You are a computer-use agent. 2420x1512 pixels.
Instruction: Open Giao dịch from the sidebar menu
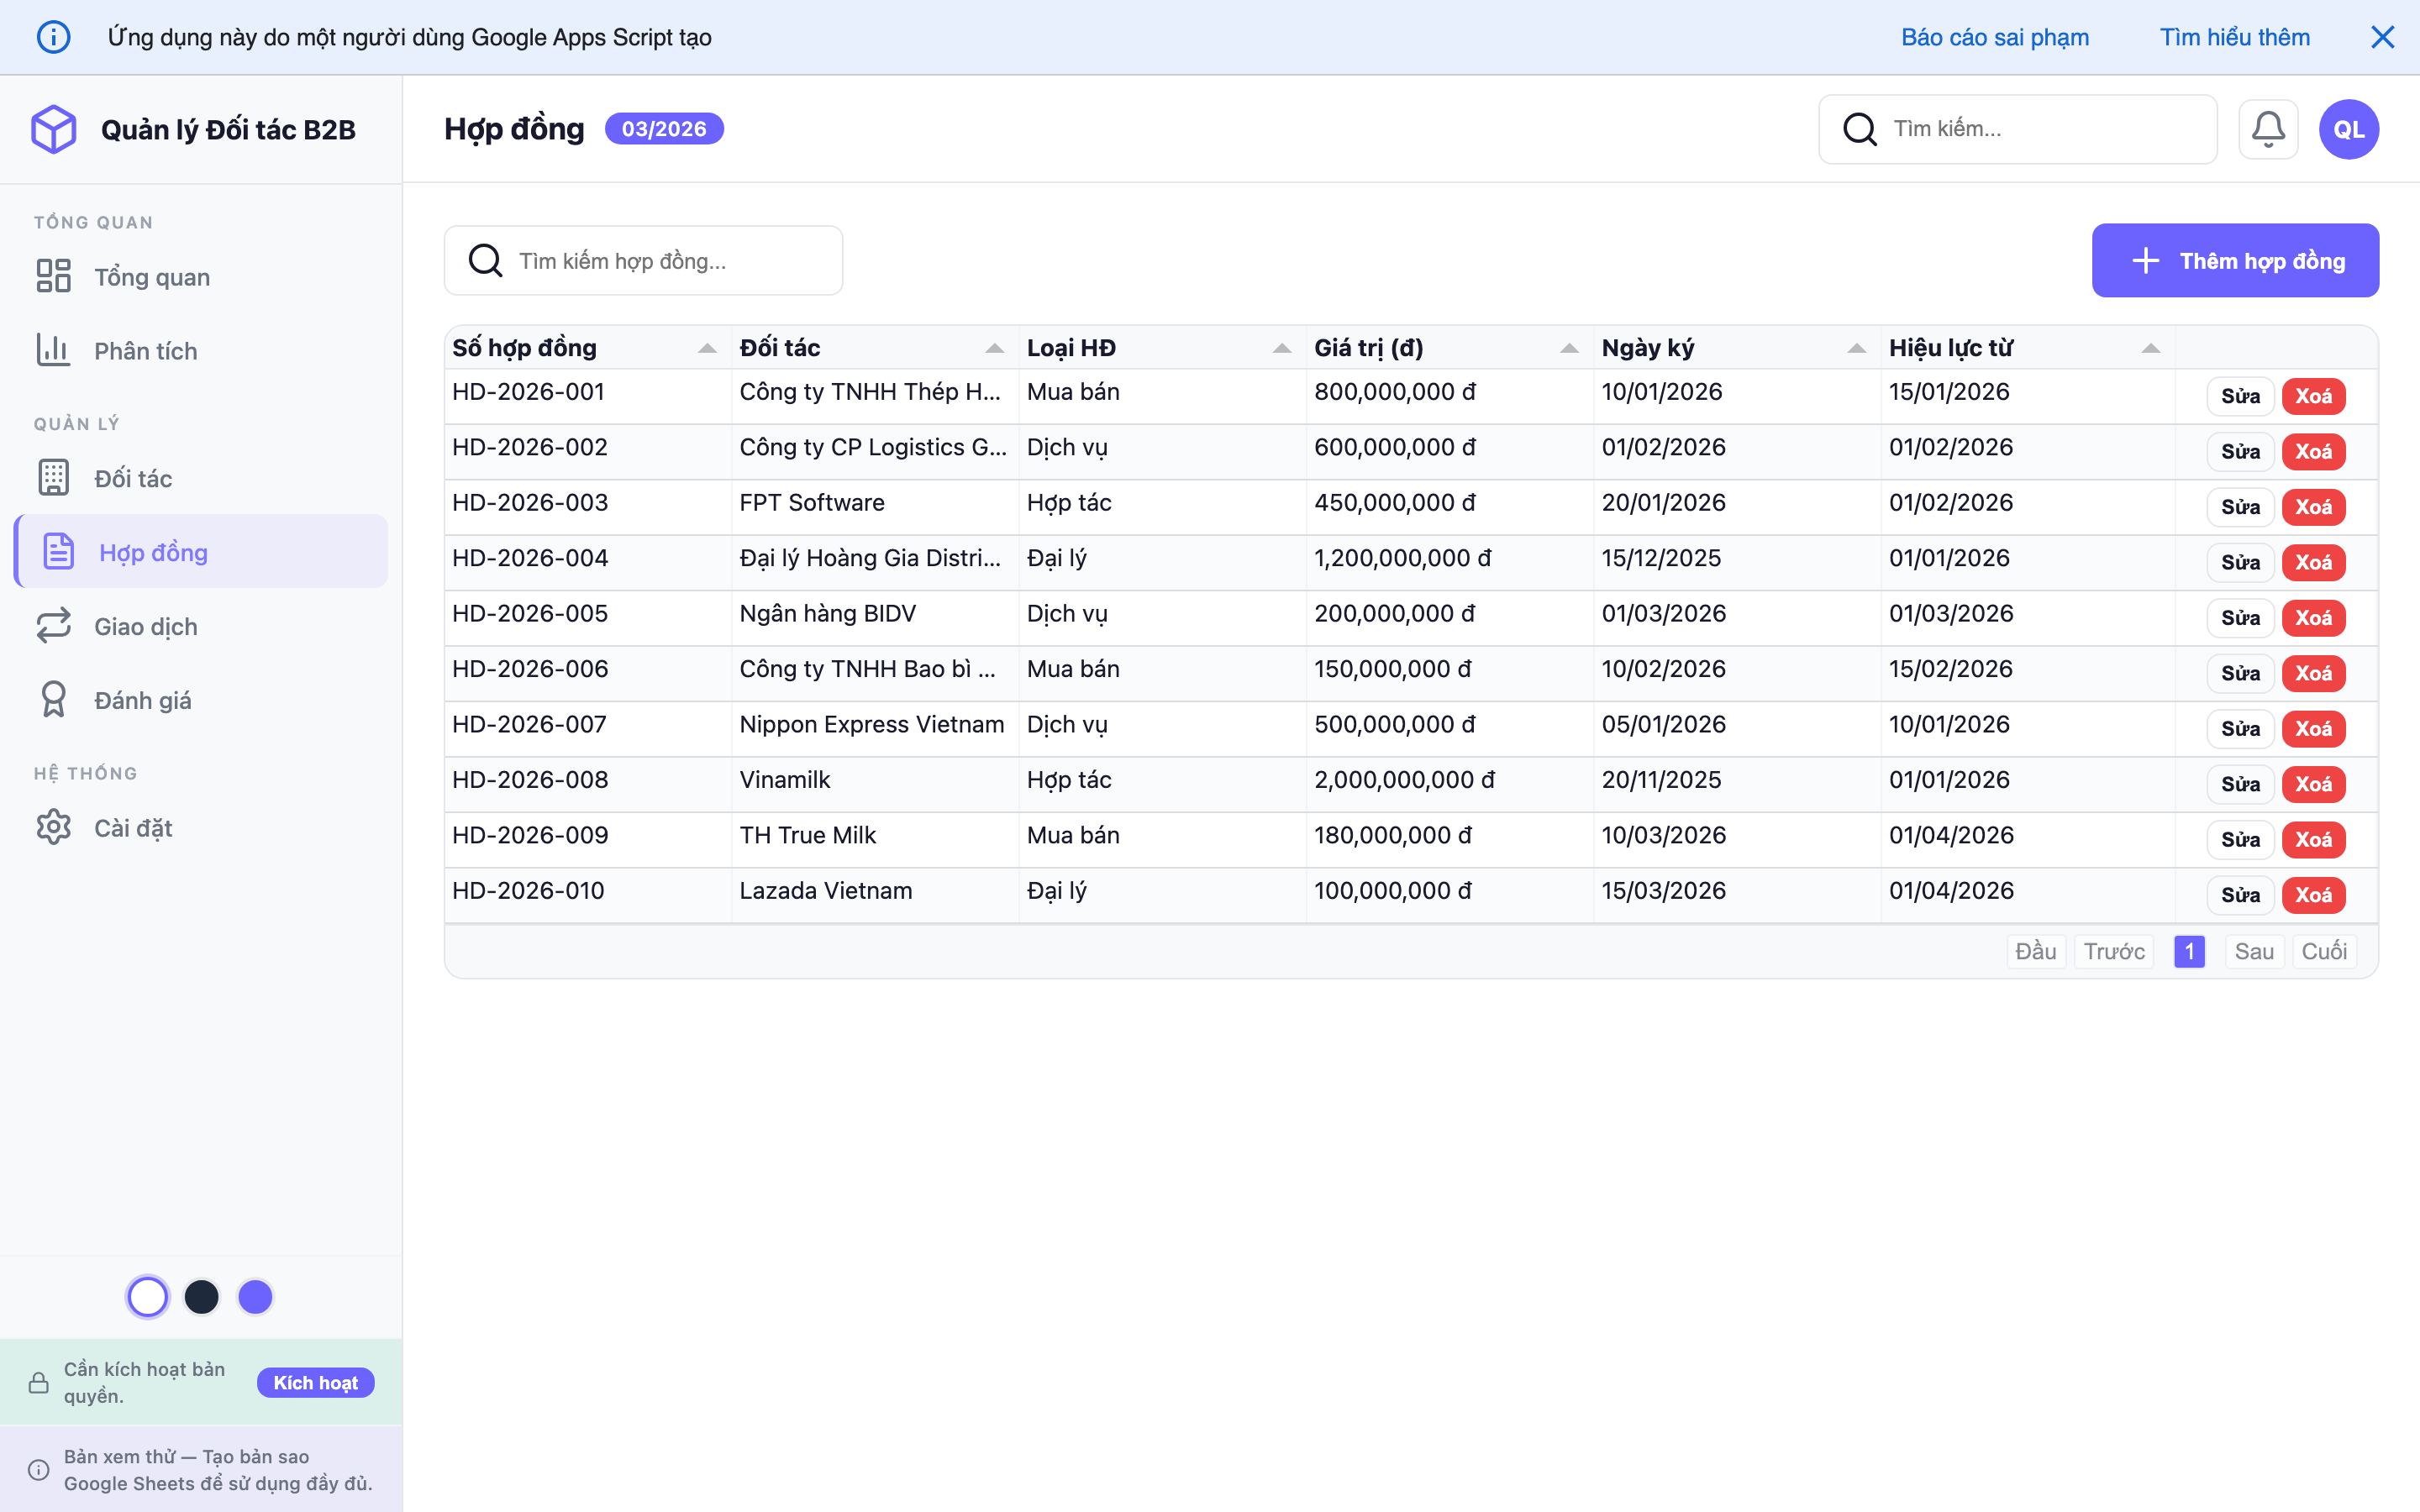145,625
